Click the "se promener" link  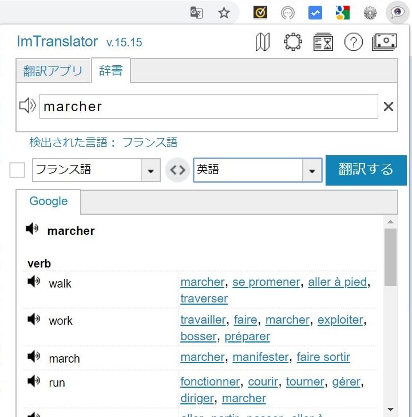click(x=266, y=282)
